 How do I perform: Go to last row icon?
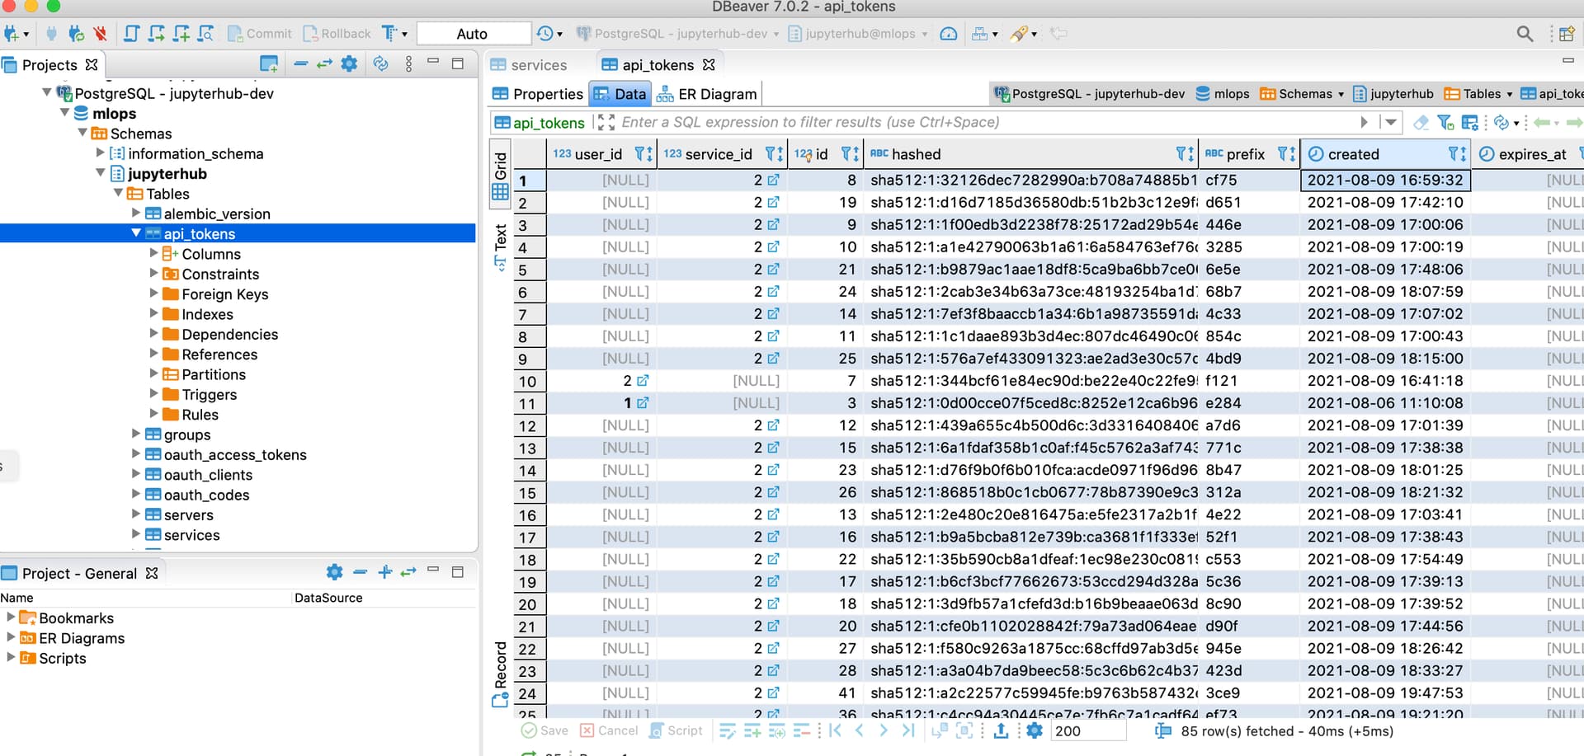pyautogui.click(x=908, y=730)
